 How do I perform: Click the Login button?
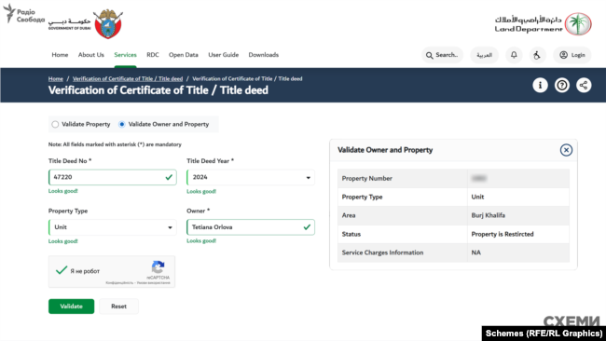point(572,55)
